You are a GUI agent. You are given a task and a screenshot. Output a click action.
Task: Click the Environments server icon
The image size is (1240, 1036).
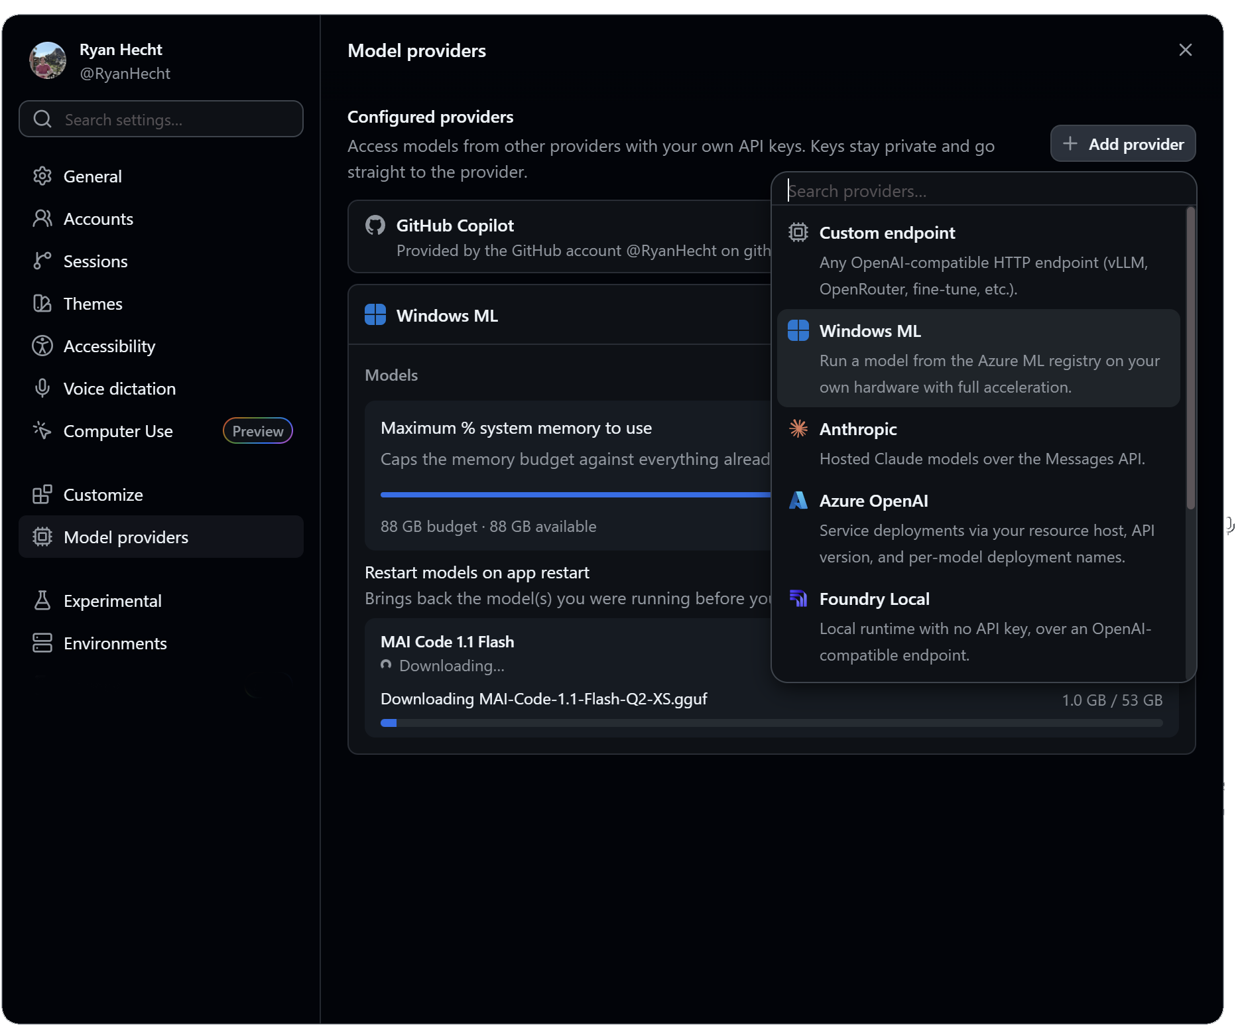pos(42,643)
